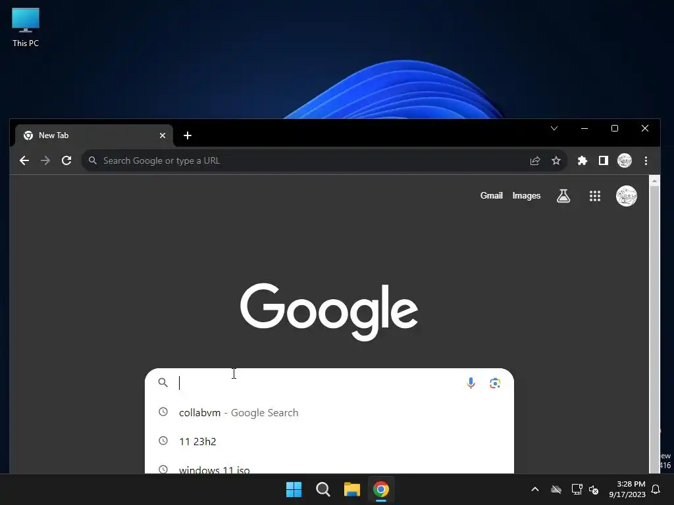Go back using the browser back arrow
Image resolution: width=674 pixels, height=505 pixels.
coord(24,160)
